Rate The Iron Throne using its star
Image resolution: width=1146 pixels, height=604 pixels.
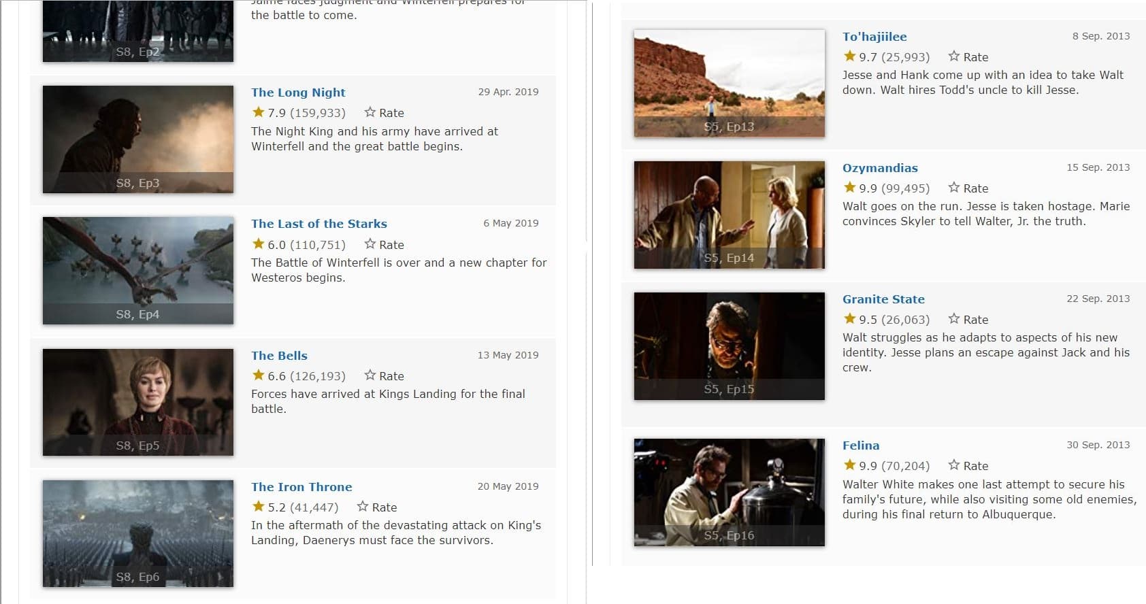(x=363, y=507)
